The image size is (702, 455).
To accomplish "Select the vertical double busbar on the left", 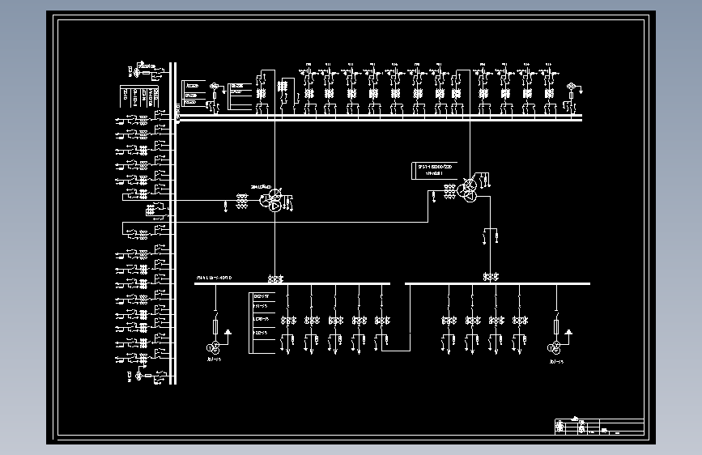I will point(172,223).
